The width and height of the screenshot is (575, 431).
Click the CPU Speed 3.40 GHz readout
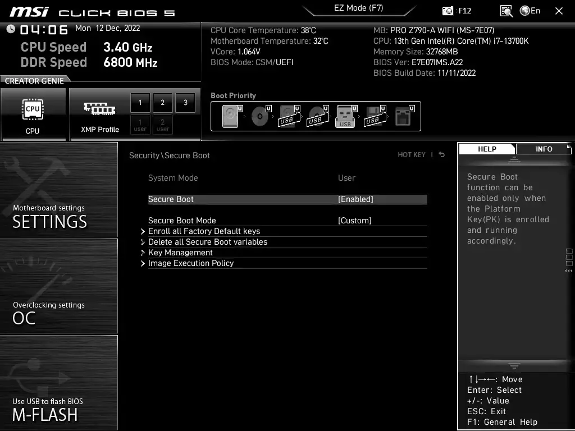[86, 47]
